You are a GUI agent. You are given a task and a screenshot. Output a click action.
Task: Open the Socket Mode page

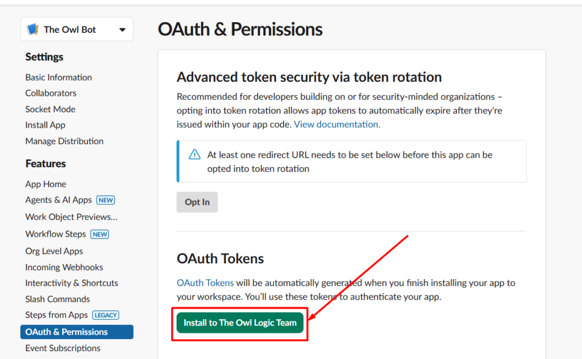(x=50, y=109)
